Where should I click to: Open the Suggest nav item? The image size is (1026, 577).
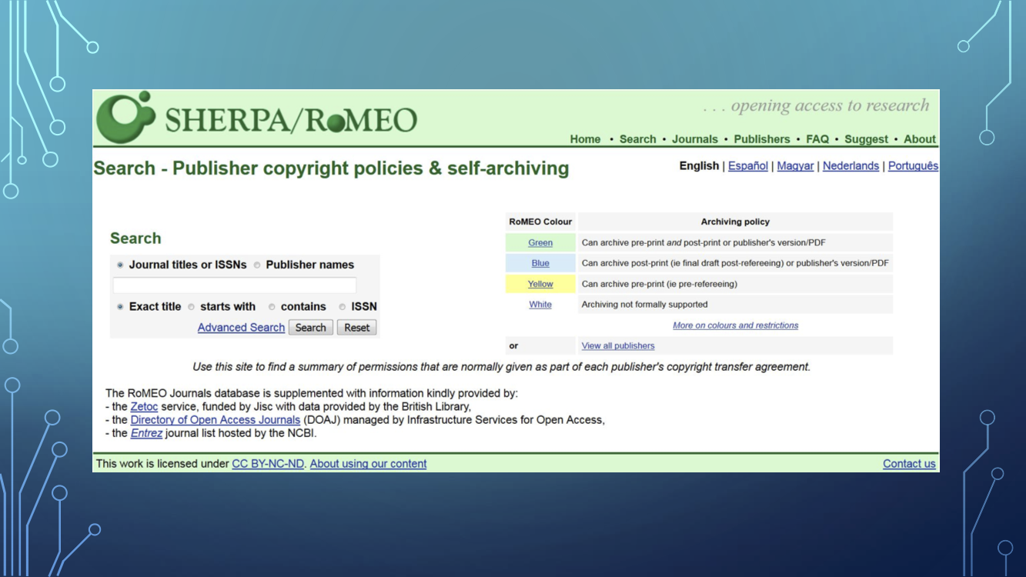click(866, 139)
